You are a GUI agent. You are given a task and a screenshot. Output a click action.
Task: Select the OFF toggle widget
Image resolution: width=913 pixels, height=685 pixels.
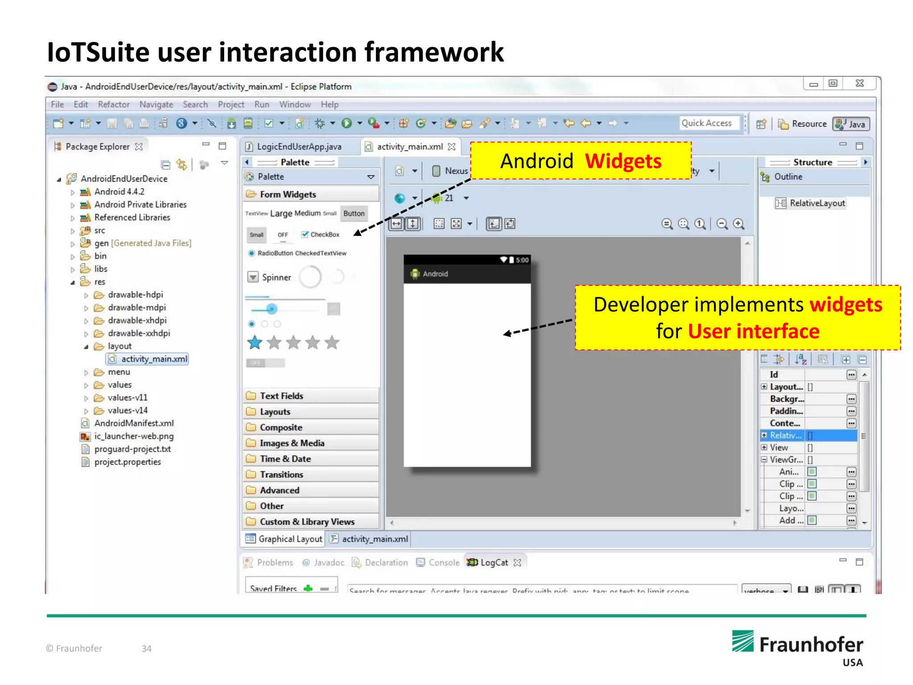283,235
